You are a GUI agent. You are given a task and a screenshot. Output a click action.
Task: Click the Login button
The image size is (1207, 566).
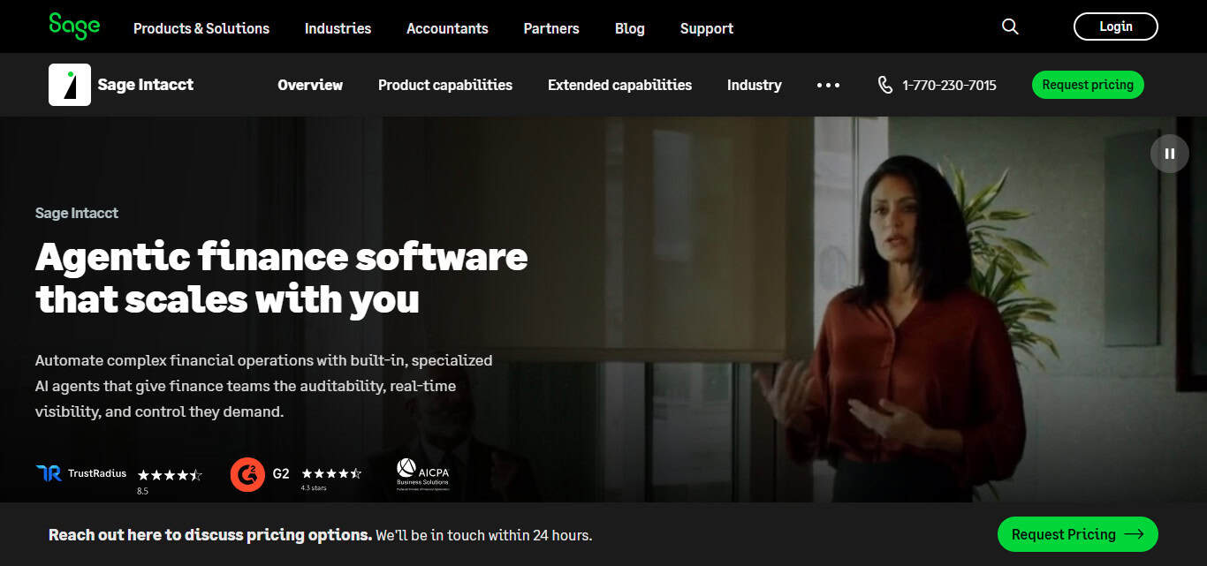point(1115,26)
